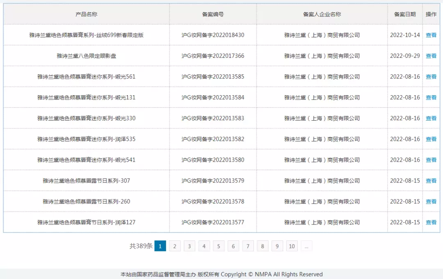Go to page 3
Viewport: 443px width, 279px height.
pyautogui.click(x=189, y=246)
